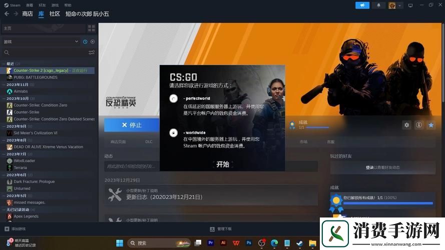
Task: Click the blue announcements megaphone button
Action: pyautogui.click(x=362, y=5)
